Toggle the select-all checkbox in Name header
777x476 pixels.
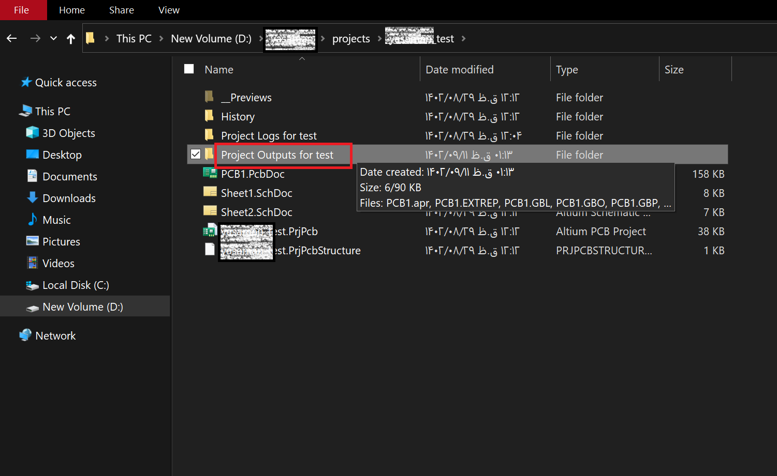[x=189, y=69]
